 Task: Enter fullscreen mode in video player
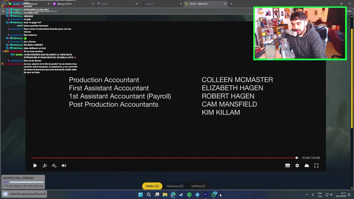pyautogui.click(x=316, y=166)
